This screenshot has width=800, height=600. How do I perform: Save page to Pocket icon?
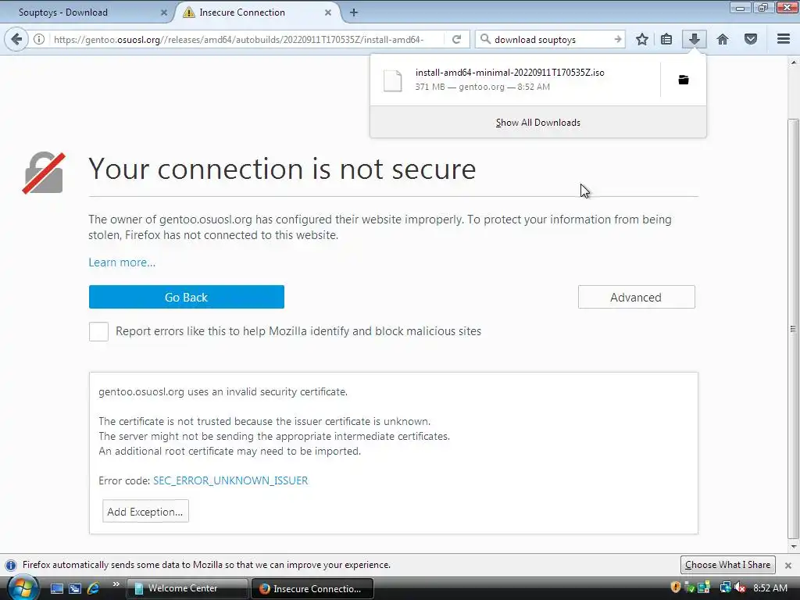point(751,39)
